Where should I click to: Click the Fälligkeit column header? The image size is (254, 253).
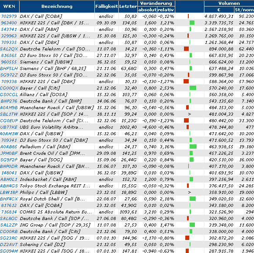pos(107,7)
